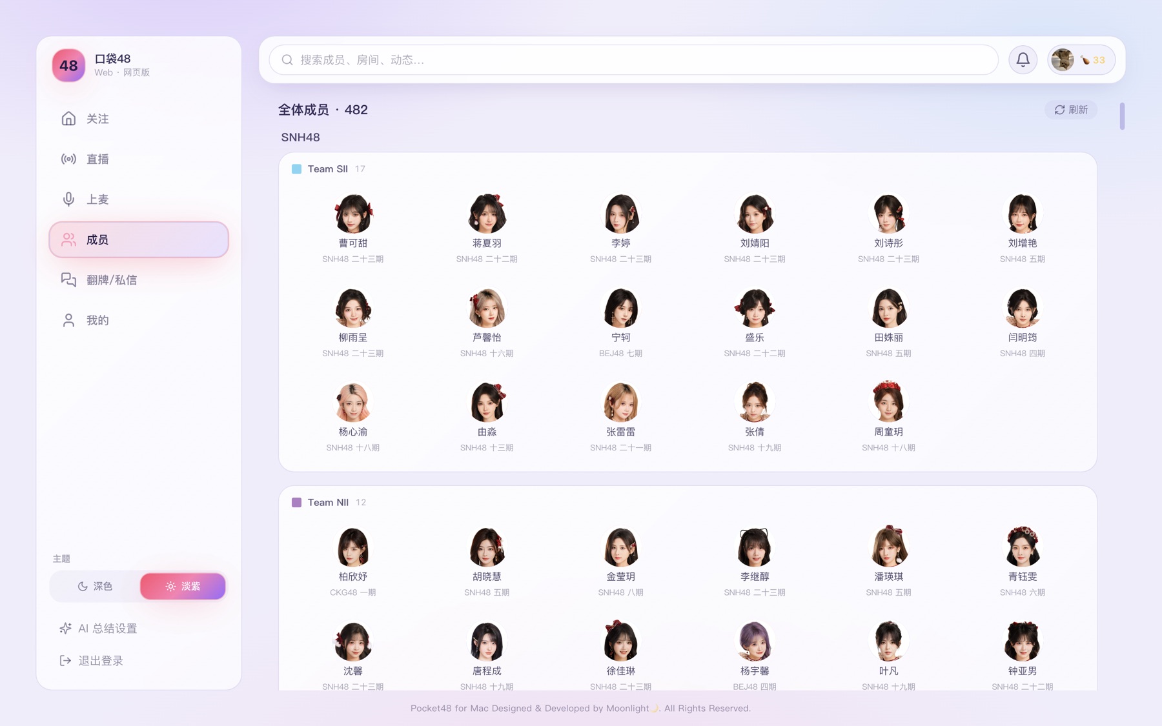This screenshot has width=1162, height=726.
Task: Open member 杨宇馨's avatar
Action: tap(755, 641)
